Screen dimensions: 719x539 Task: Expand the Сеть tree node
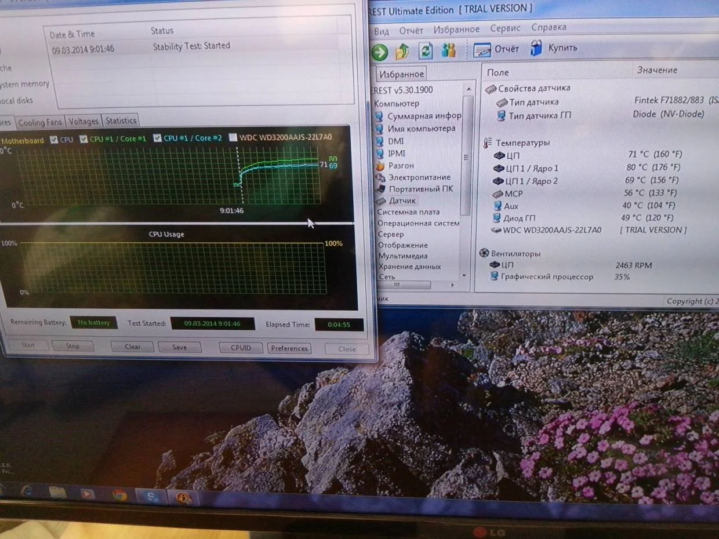(387, 276)
